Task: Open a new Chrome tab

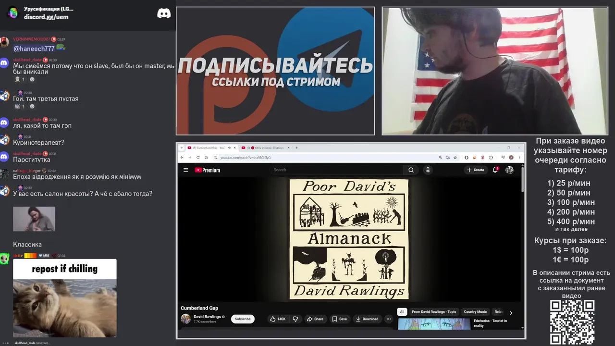Action: pyautogui.click(x=296, y=148)
